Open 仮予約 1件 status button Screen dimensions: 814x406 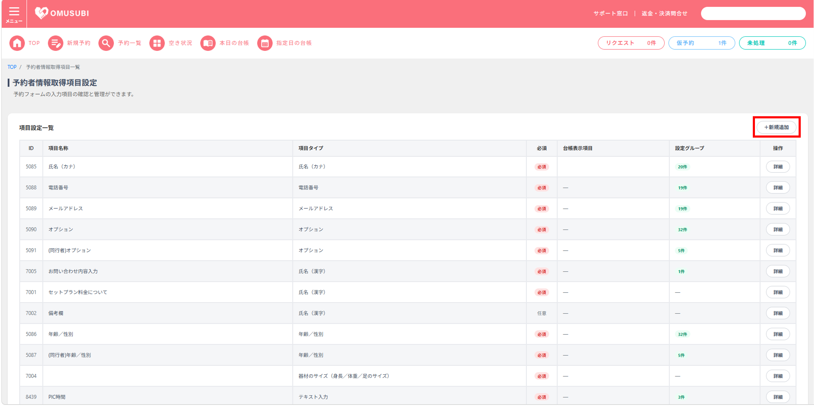702,43
